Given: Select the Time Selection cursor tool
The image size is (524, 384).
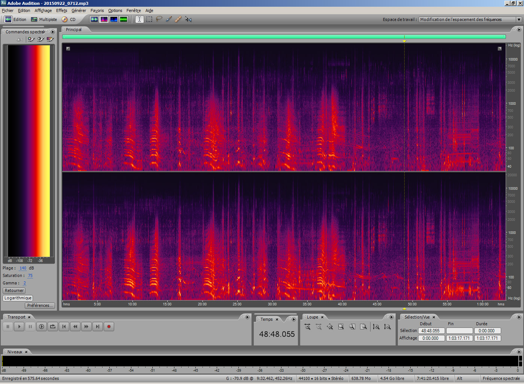Looking at the screenshot, I should click(x=139, y=19).
